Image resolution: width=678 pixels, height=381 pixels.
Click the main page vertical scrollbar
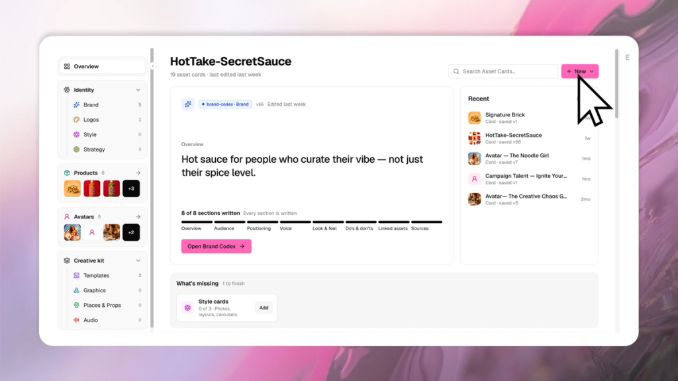tap(616, 83)
